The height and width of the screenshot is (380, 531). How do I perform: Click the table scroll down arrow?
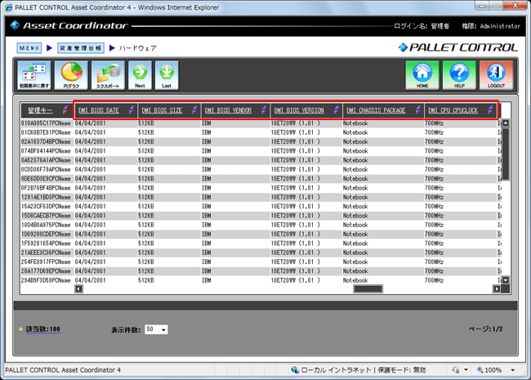[506, 280]
